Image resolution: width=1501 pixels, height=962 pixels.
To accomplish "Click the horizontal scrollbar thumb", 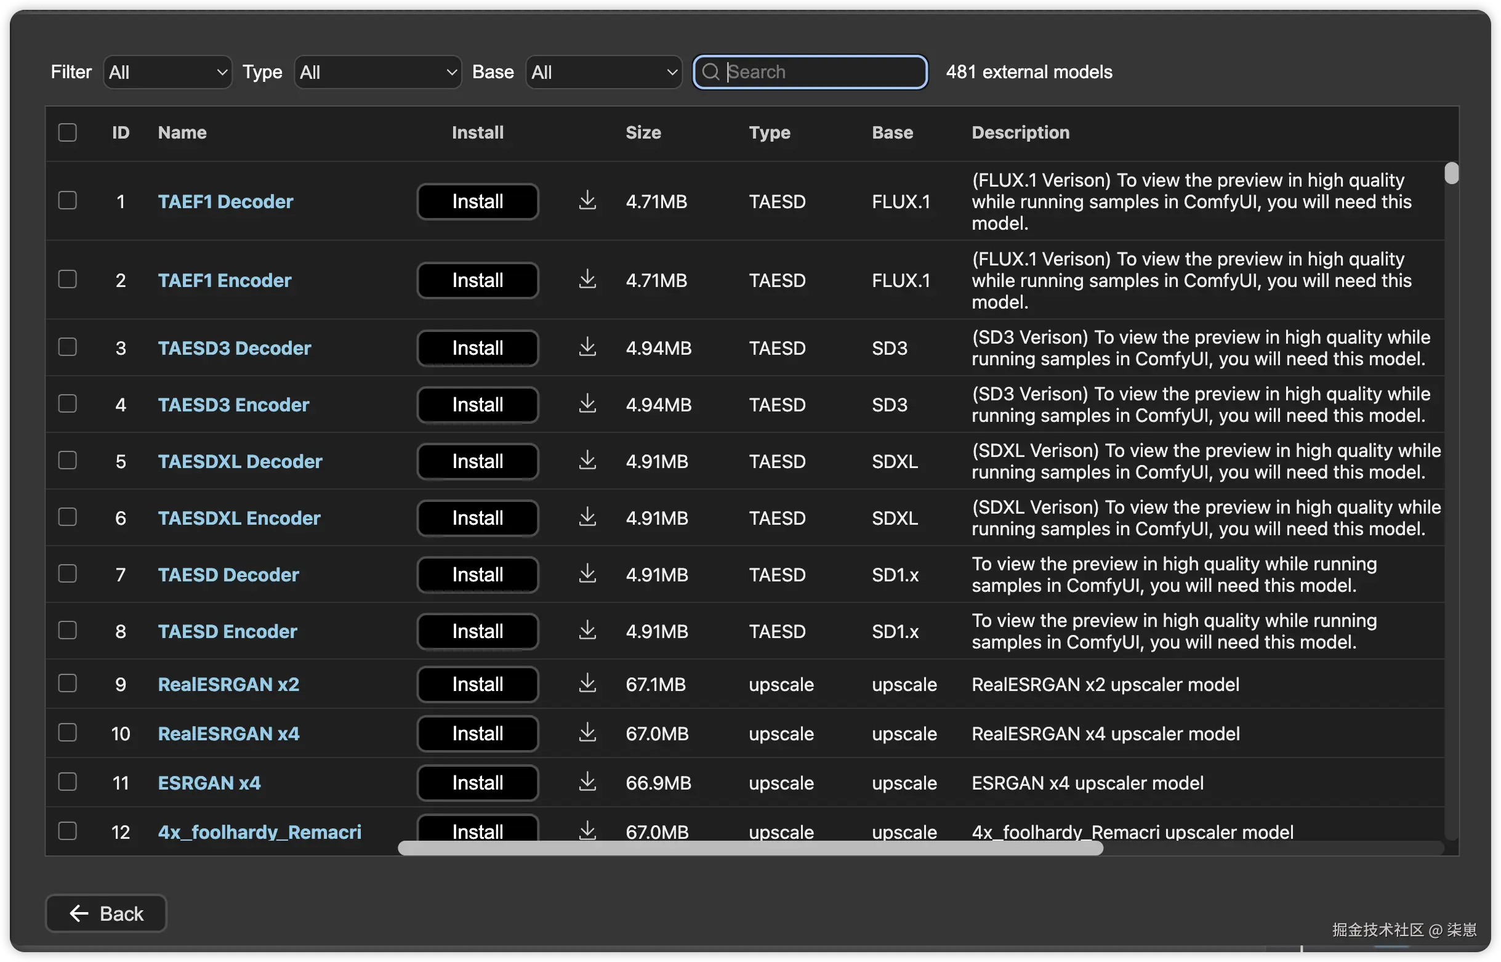I will [749, 848].
